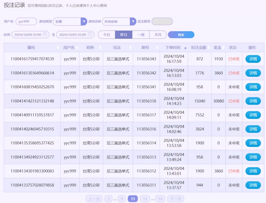Image resolution: width=266 pixels, height=203 pixels.
Task: Select the 昨日 time range tab
Action: point(124,35)
